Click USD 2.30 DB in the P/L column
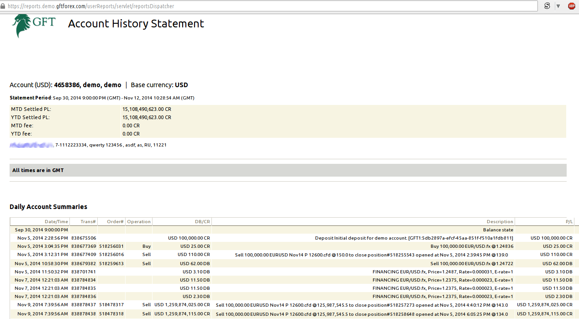This screenshot has height=319, width=579. [559, 296]
